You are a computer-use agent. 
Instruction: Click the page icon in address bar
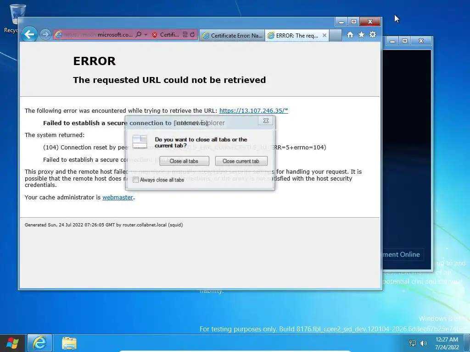[x=58, y=35]
